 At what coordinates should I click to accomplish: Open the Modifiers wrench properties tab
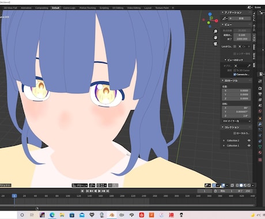[x=260, y=124]
